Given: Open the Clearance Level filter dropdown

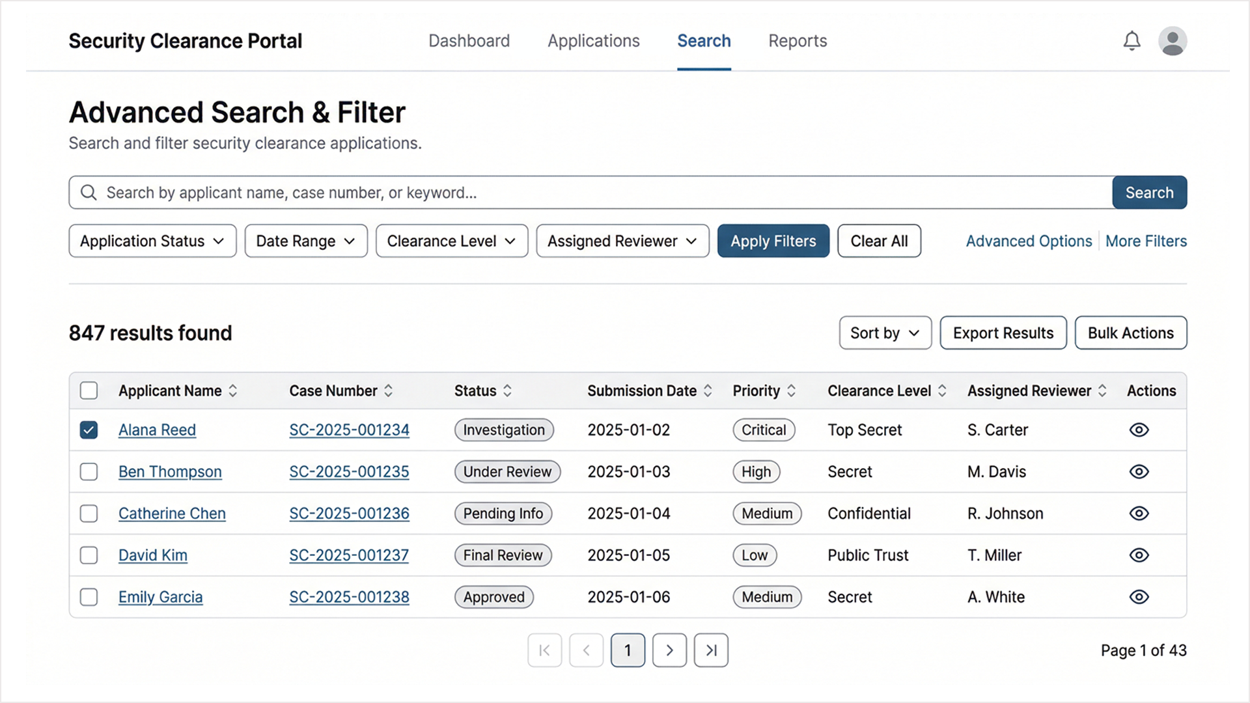Looking at the screenshot, I should pos(451,241).
